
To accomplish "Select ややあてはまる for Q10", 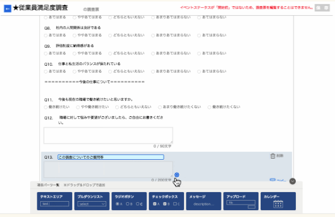I will click(74, 71).
